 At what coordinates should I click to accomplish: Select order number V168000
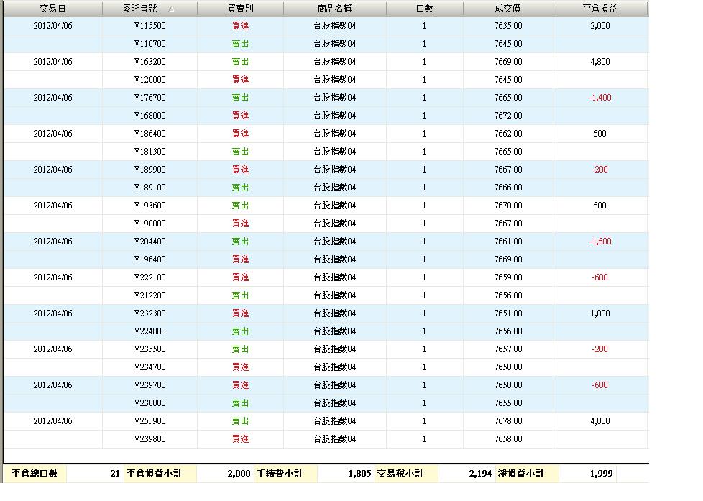click(150, 116)
